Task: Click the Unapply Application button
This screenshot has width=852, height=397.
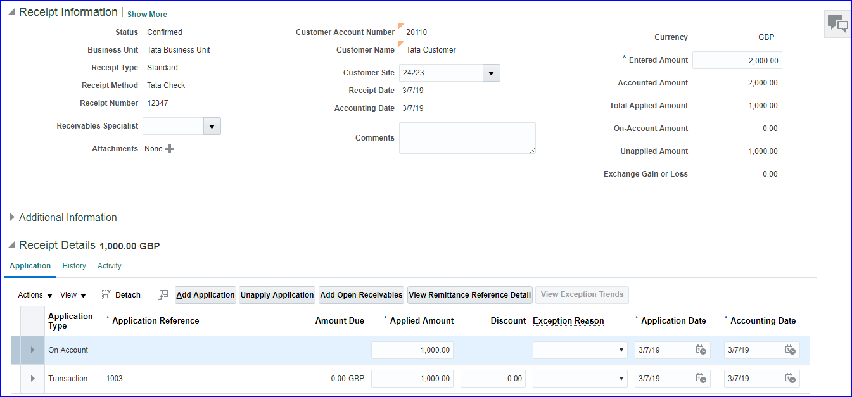Action: click(x=277, y=295)
